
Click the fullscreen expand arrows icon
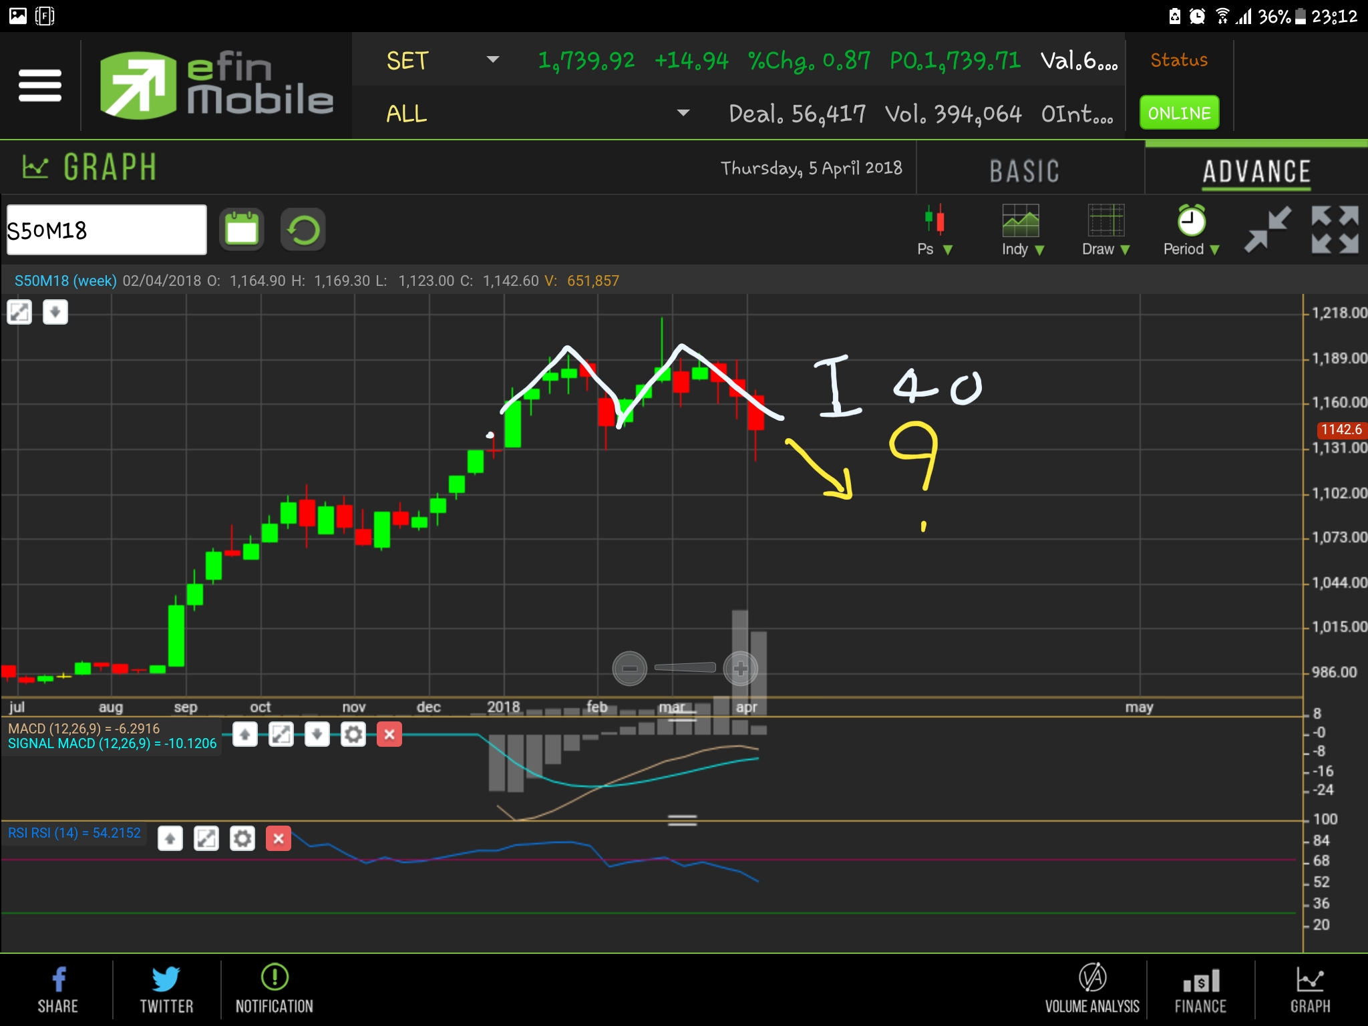point(1335,230)
